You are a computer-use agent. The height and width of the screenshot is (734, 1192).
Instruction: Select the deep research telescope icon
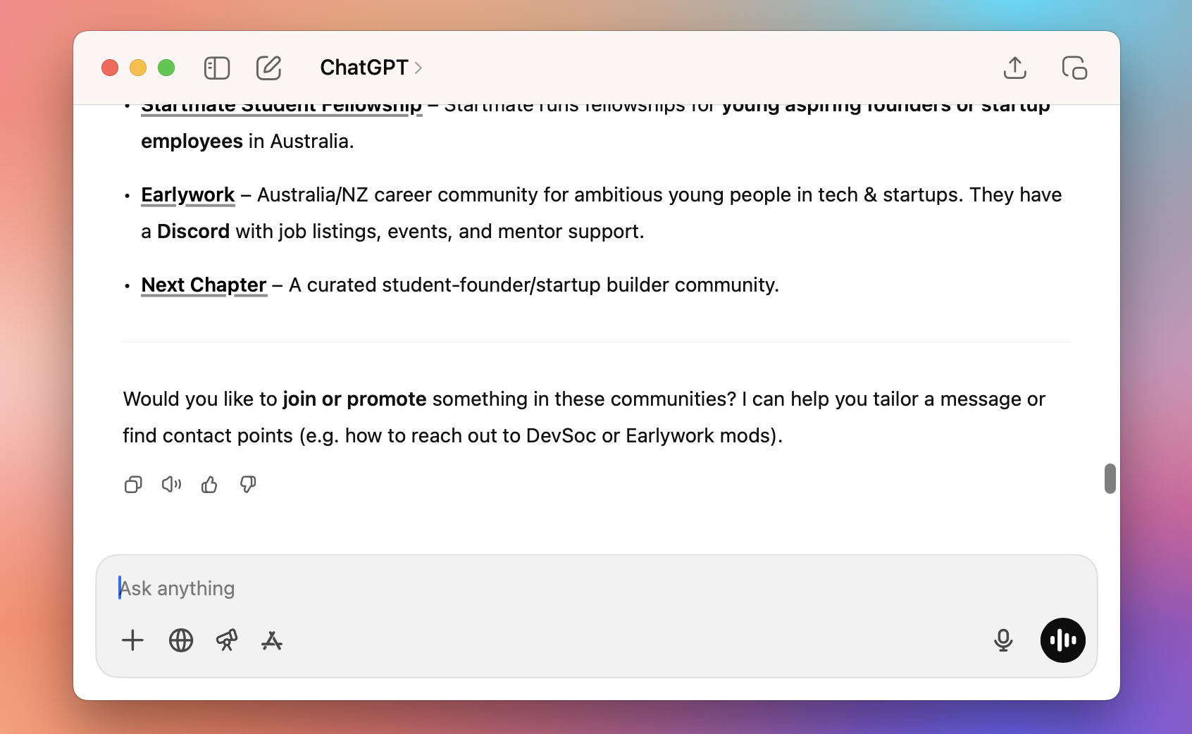point(227,640)
